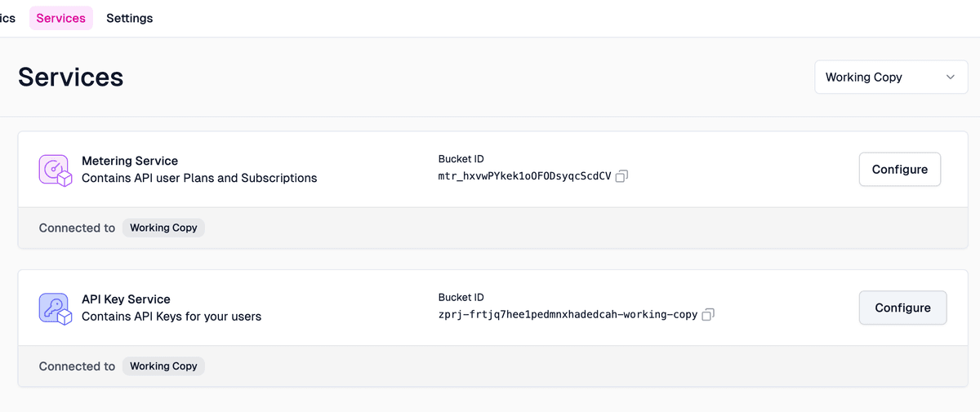This screenshot has height=412, width=980.
Task: Click the Metering Service title
Action: coord(130,161)
